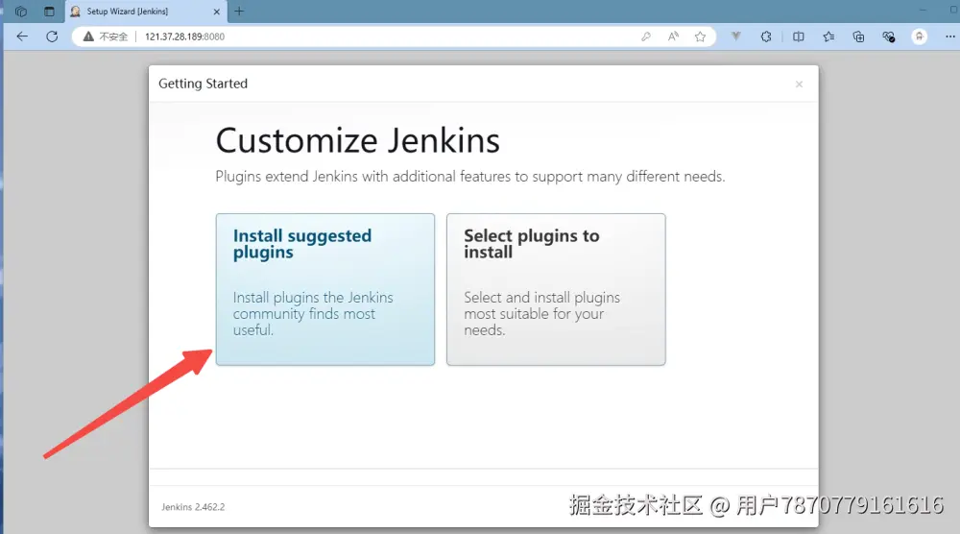Open browser Settings and more menu

950,36
